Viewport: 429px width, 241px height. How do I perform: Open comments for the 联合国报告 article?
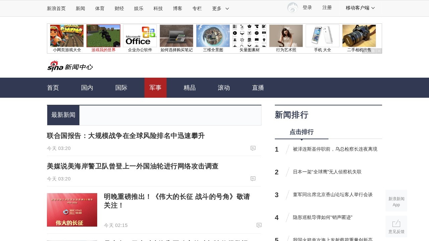click(253, 148)
